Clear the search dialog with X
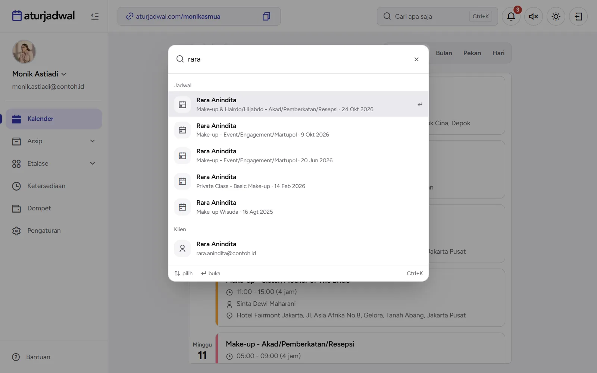Image resolution: width=597 pixels, height=373 pixels. click(x=416, y=59)
